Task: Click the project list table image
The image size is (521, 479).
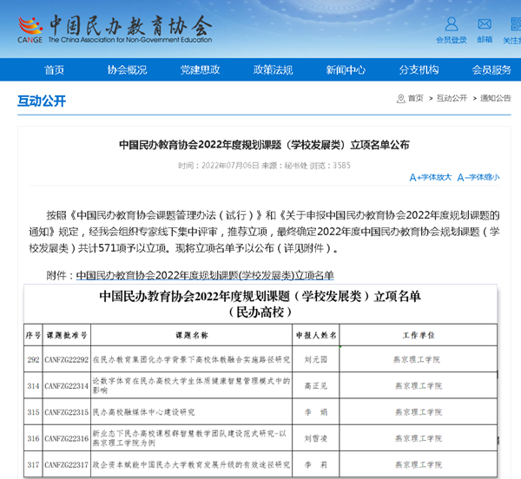Action: click(260, 382)
